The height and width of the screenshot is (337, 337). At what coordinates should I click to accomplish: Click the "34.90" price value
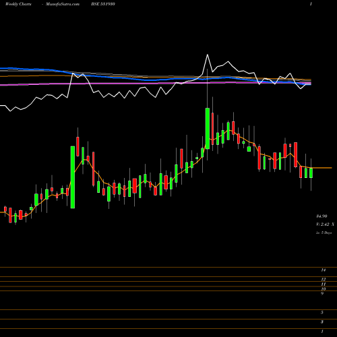pos(321,216)
